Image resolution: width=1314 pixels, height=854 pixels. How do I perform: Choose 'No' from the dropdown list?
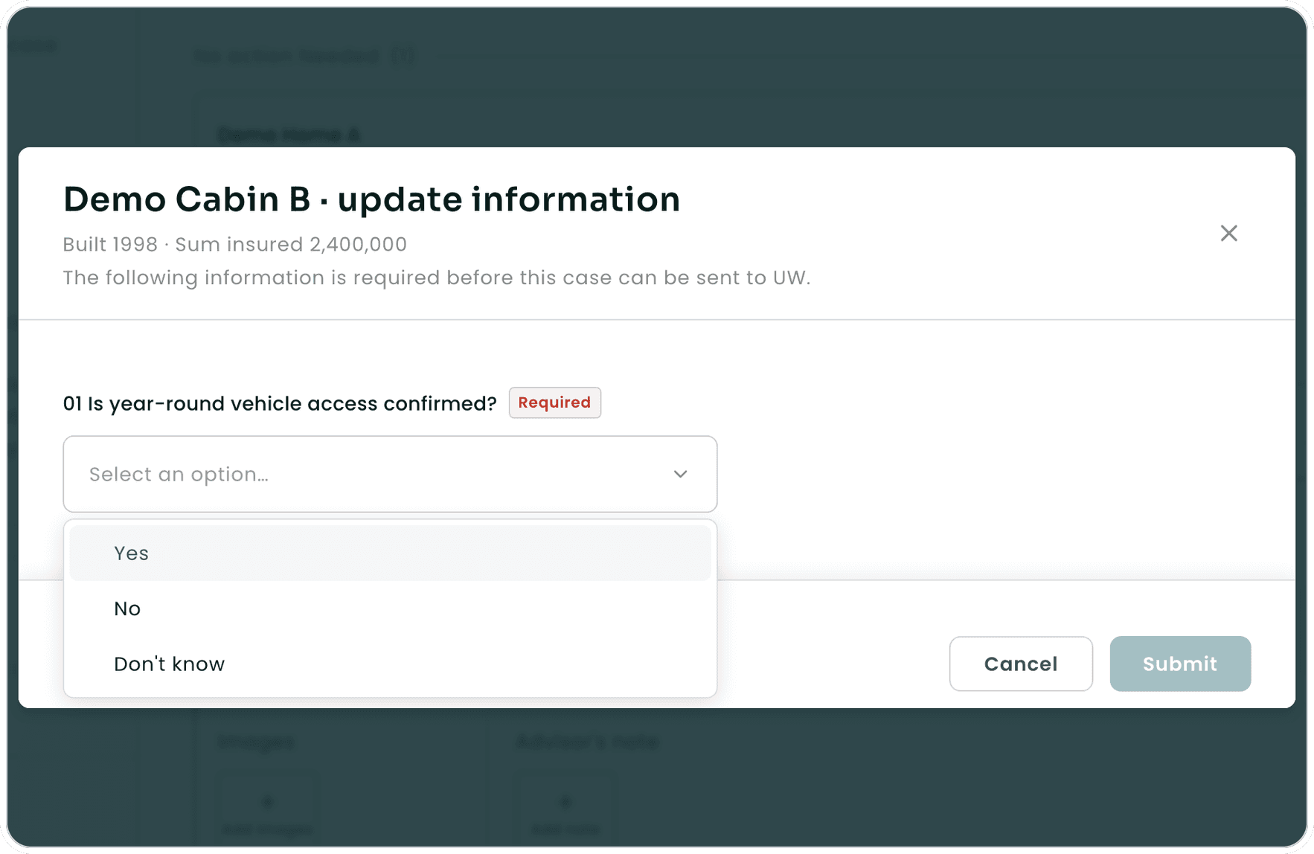coord(390,609)
